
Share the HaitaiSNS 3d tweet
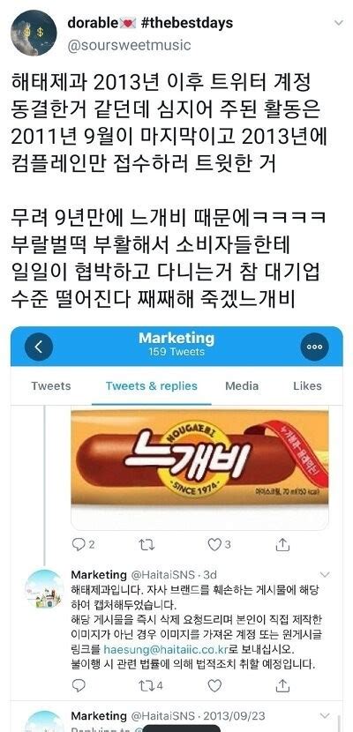[x=282, y=685]
